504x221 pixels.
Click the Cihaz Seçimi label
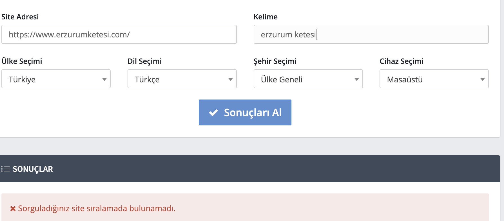tap(401, 61)
